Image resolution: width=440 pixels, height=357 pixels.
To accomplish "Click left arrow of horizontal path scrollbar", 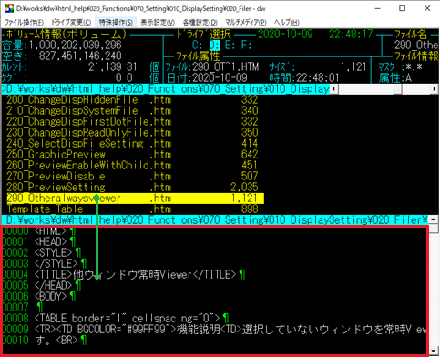I will (x=334, y=89).
